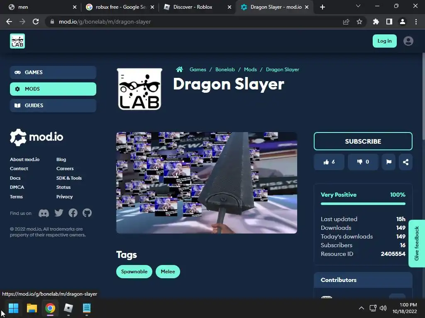Open the Windows Start menu
This screenshot has width=425, height=318.
coord(13,308)
